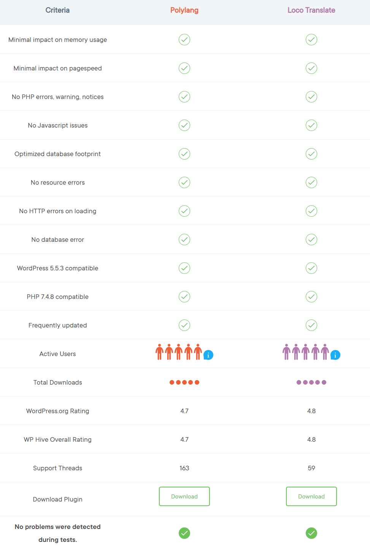Click Loco Translate's pagespeed checkmark icon
Viewport: 370px width, 548px height.
[311, 68]
